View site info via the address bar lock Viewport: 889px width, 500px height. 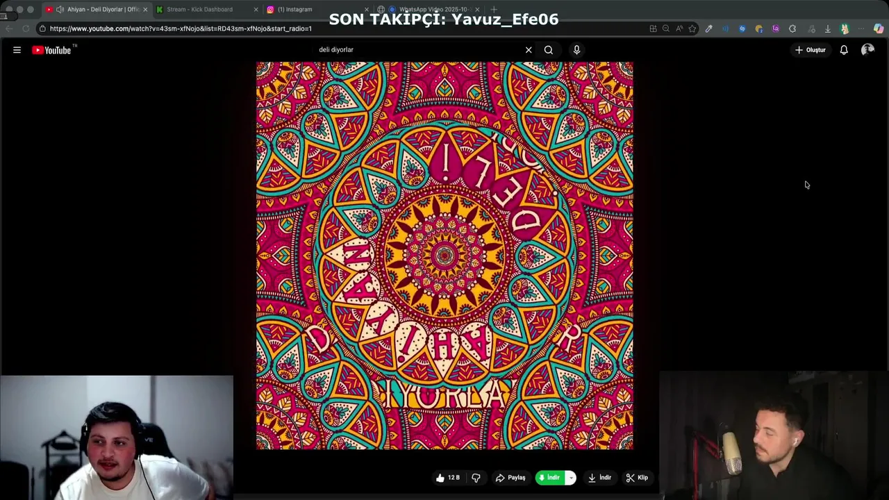coord(42,28)
